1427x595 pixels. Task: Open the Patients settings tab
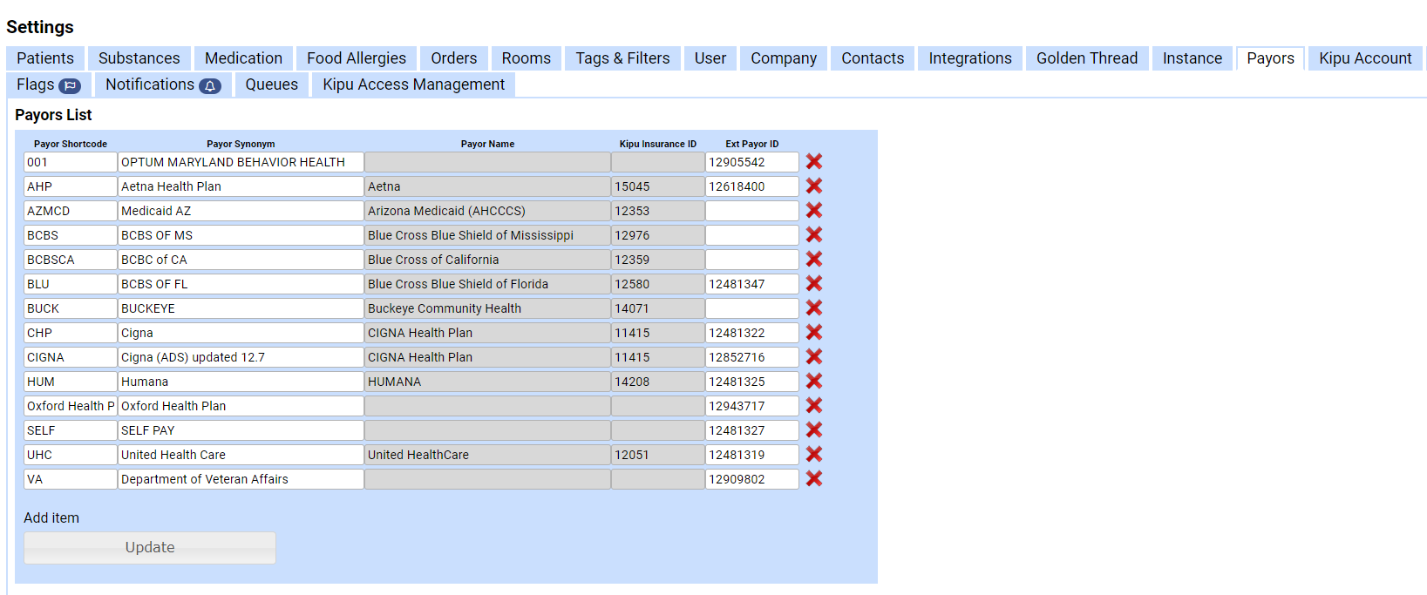(45, 58)
